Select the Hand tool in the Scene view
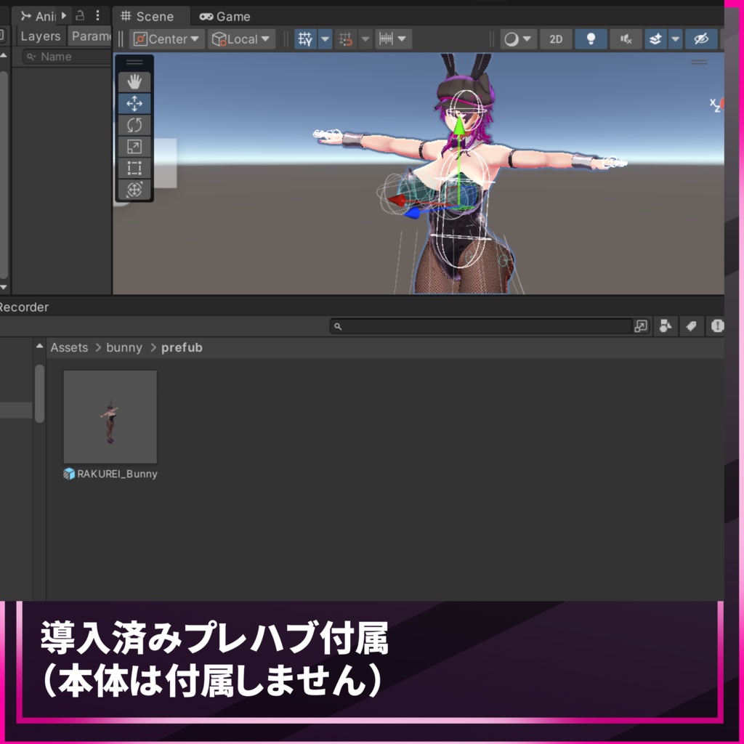This screenshot has height=744, width=744. pos(134,81)
